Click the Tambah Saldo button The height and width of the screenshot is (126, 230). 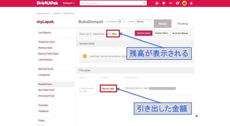[143, 33]
